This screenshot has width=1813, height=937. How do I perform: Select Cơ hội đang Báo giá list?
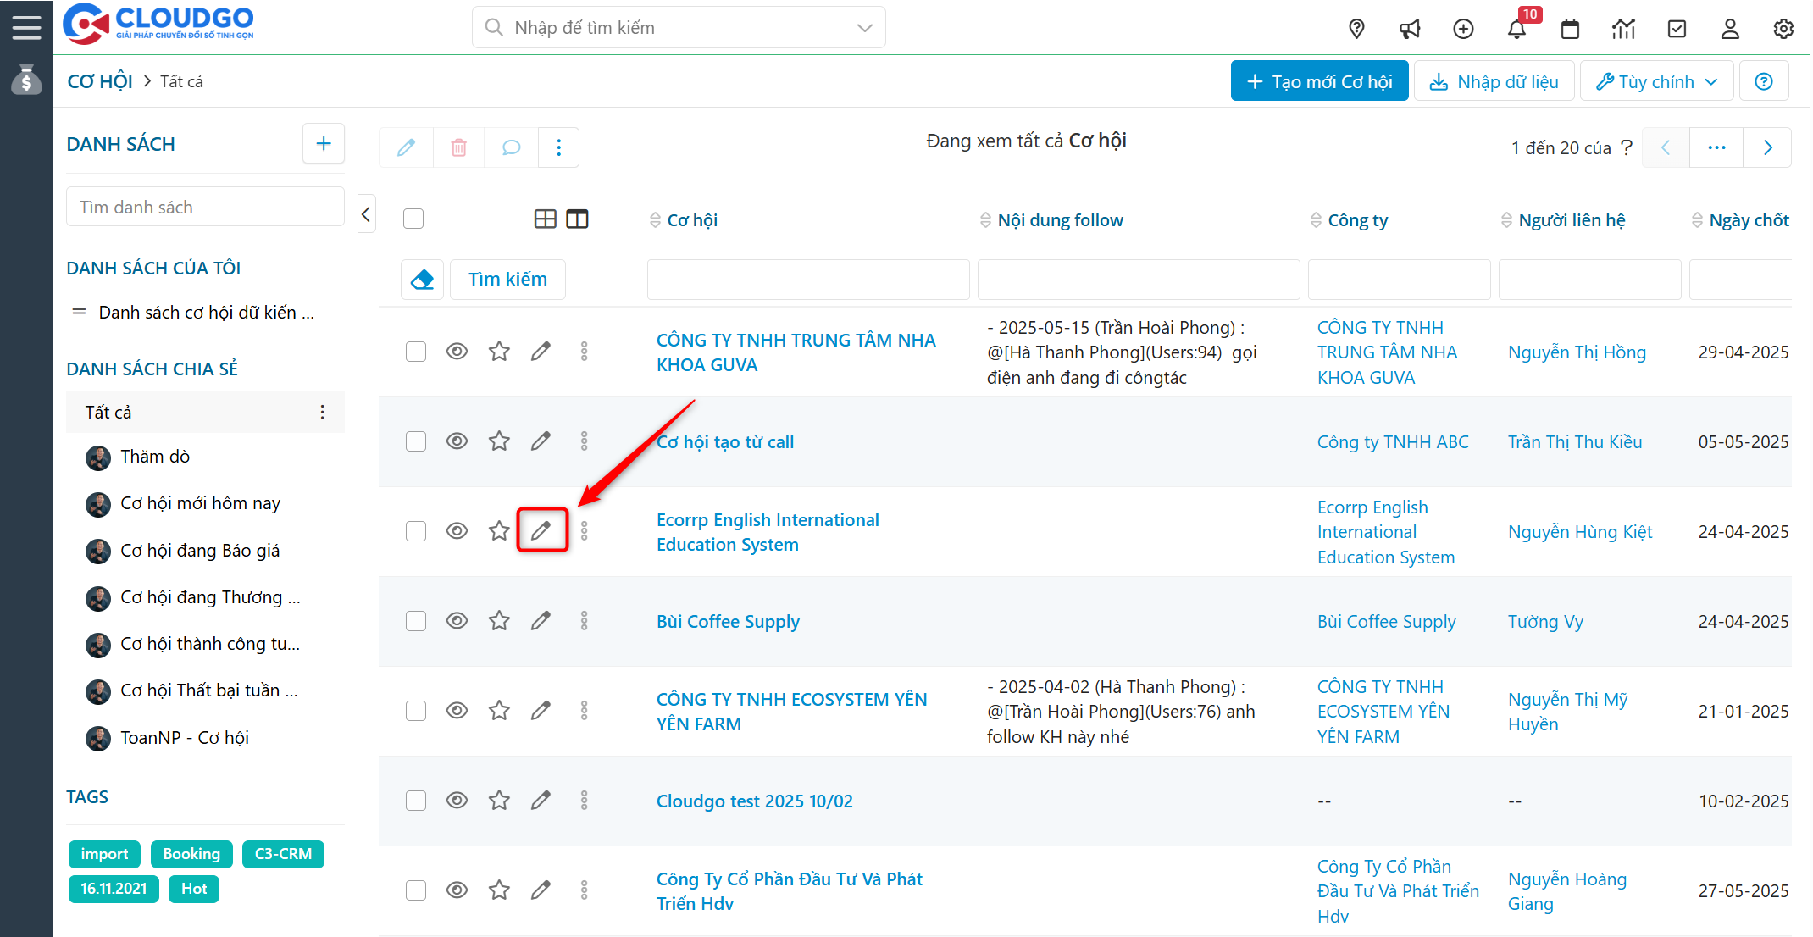coord(200,551)
